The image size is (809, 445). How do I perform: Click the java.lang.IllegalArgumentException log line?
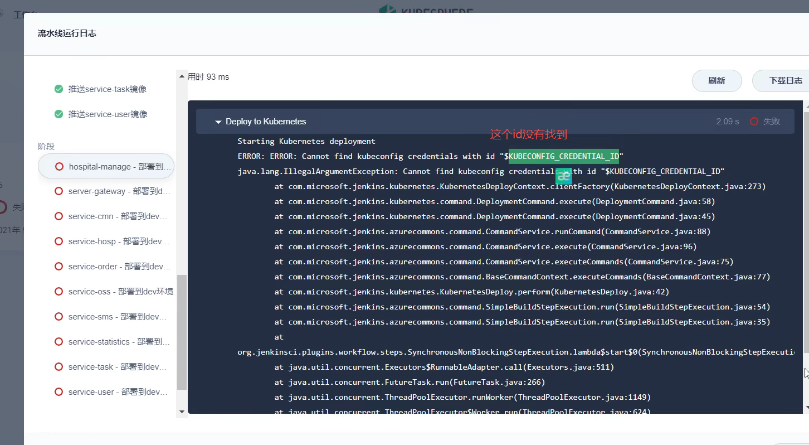click(481, 172)
